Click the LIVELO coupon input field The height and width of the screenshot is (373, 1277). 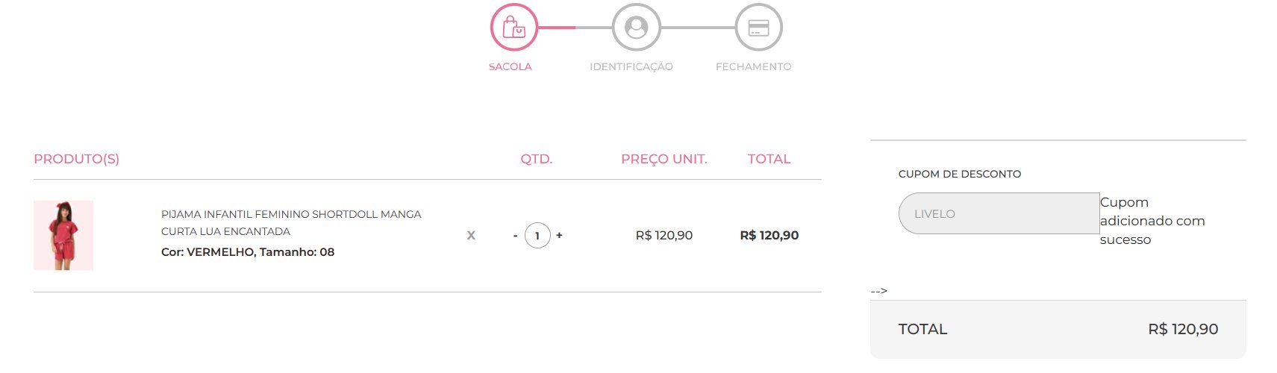tap(999, 213)
